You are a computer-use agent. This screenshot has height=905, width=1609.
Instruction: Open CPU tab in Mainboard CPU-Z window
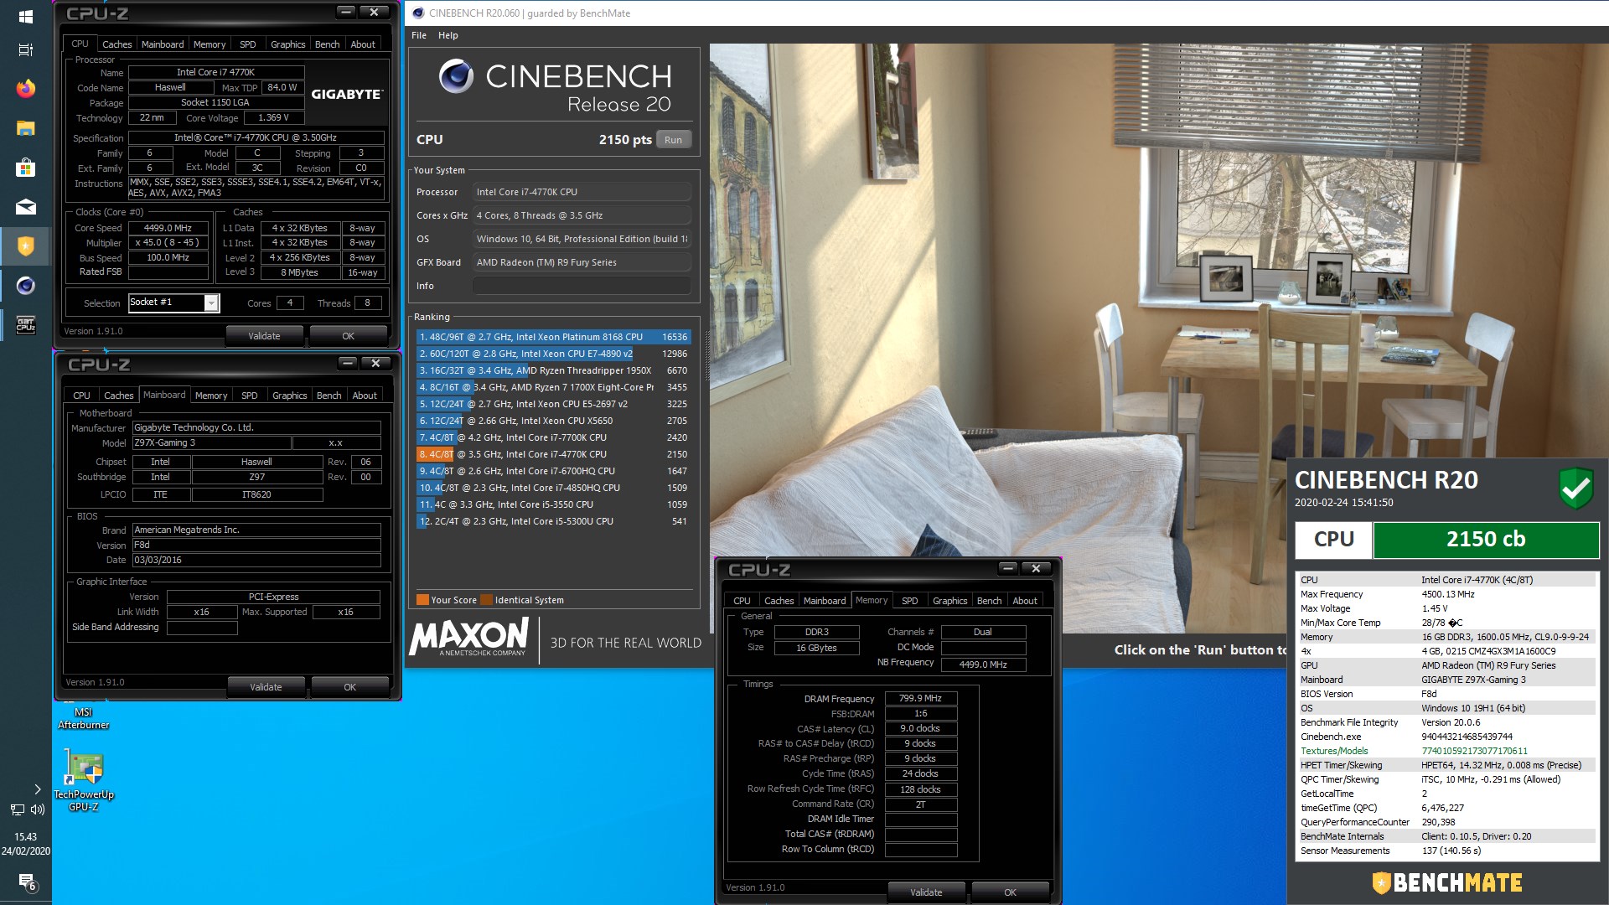(x=81, y=396)
